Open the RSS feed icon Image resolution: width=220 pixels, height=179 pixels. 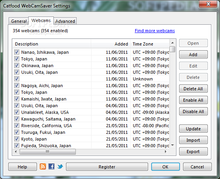click(x=43, y=166)
